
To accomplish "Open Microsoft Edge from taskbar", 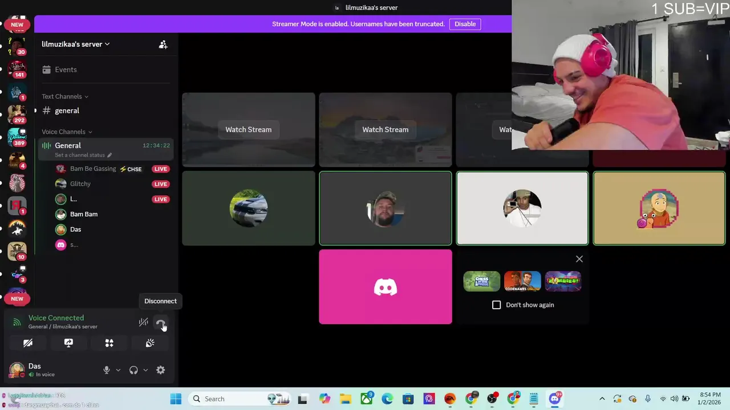I will click(x=387, y=399).
